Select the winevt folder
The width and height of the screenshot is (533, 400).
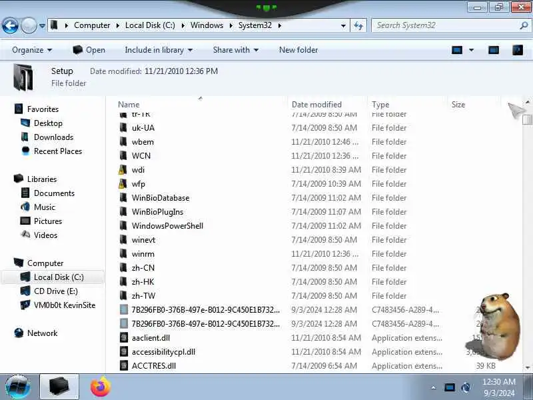(x=143, y=240)
